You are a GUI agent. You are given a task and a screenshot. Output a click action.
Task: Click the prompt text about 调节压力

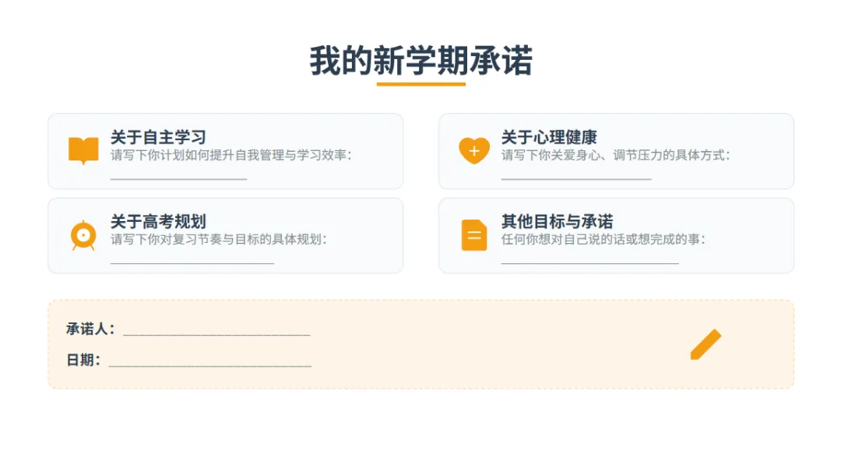[x=616, y=155]
